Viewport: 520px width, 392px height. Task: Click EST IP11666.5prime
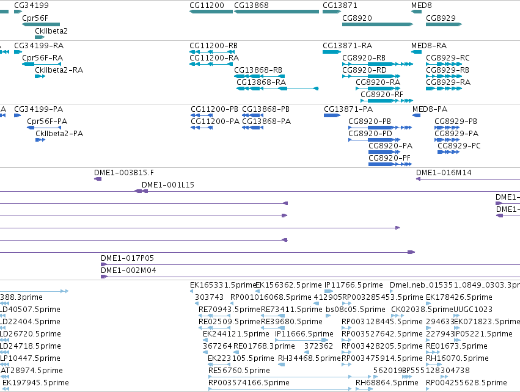(x=304, y=333)
